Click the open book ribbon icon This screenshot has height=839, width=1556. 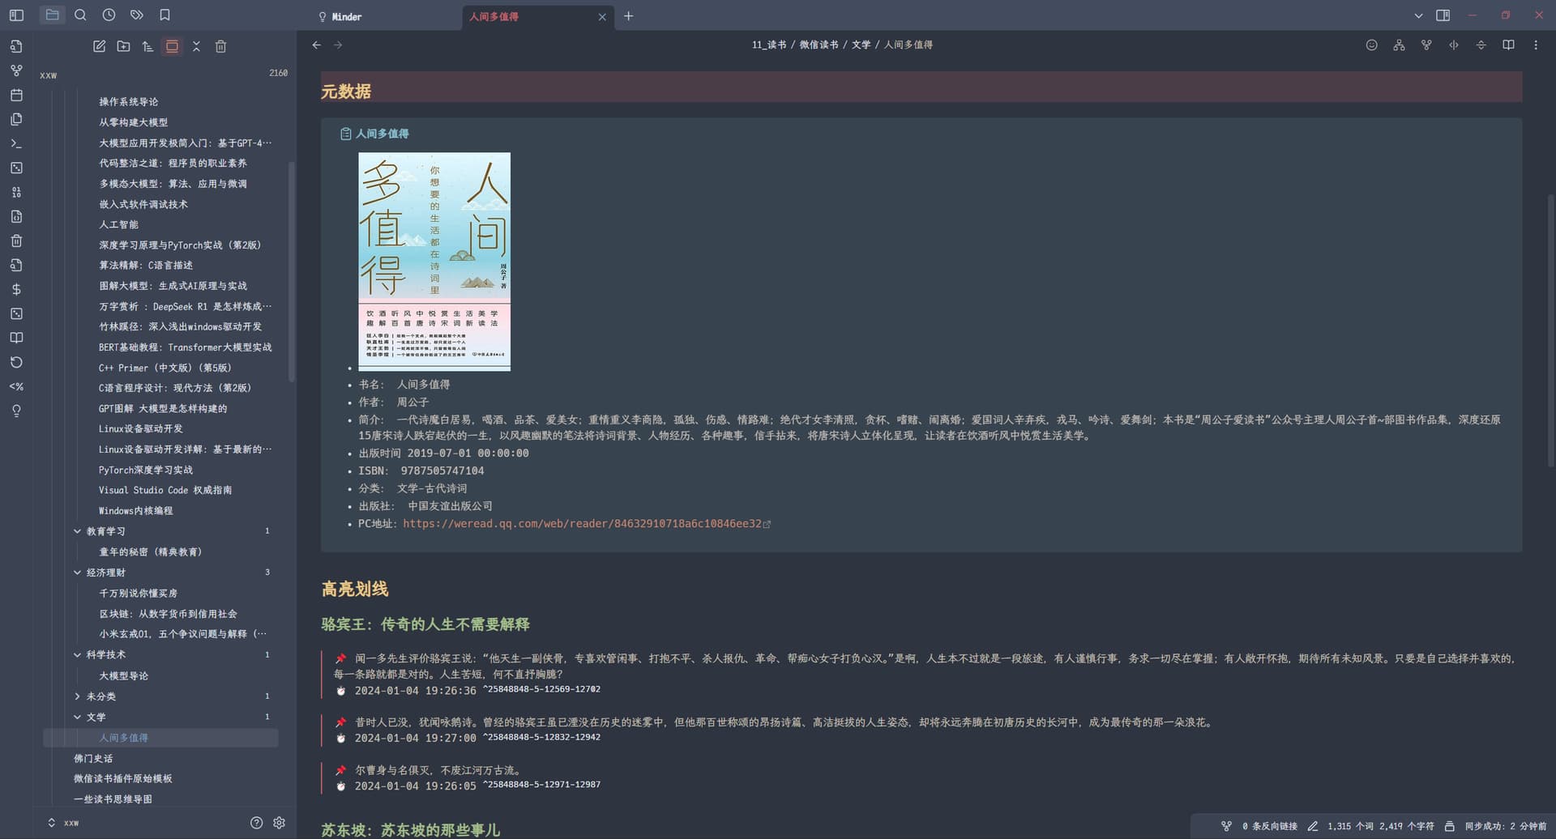pyautogui.click(x=16, y=338)
